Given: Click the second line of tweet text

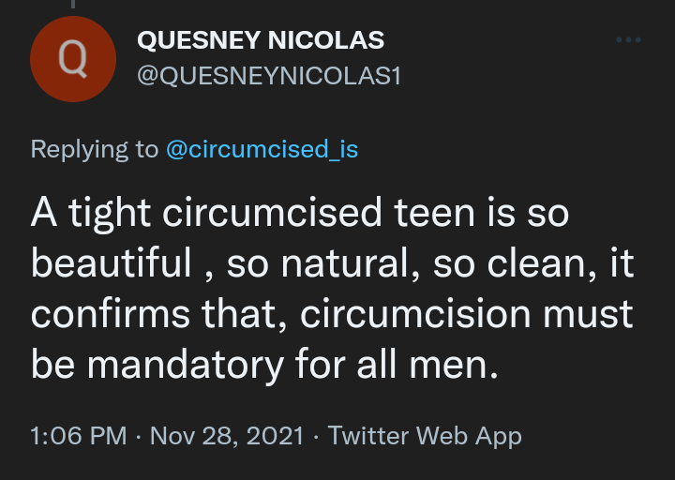Looking at the screenshot, I should (333, 263).
